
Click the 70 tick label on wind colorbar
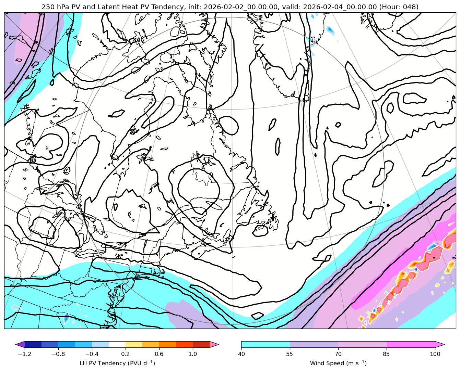coord(338,354)
